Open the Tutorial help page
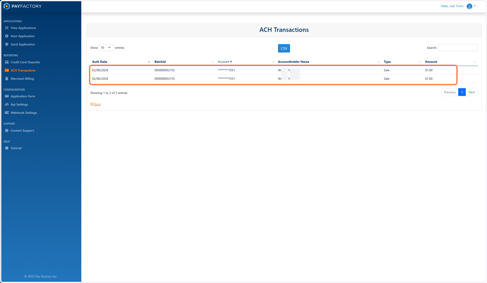 click(16, 148)
